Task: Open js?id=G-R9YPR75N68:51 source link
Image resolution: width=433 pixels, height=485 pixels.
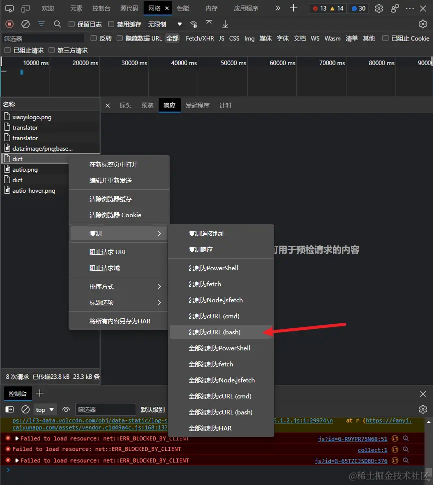Action: pos(352,438)
